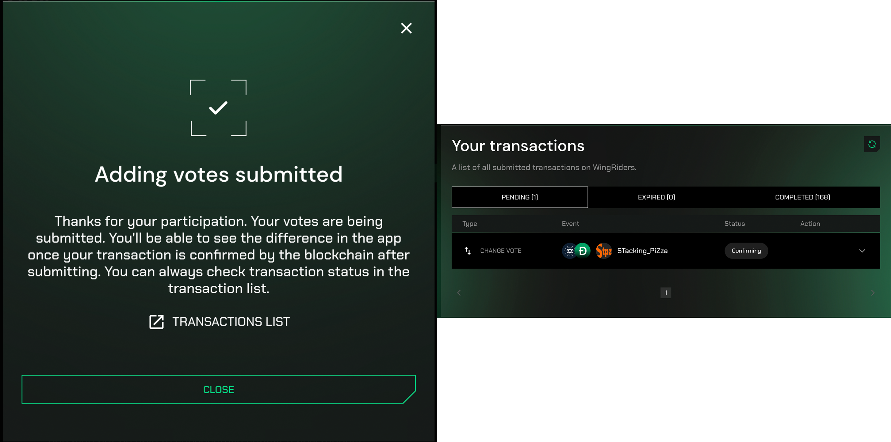The height and width of the screenshot is (442, 891).
Task: Select the COMPLETED tab showing 168 items
Action: click(x=802, y=198)
